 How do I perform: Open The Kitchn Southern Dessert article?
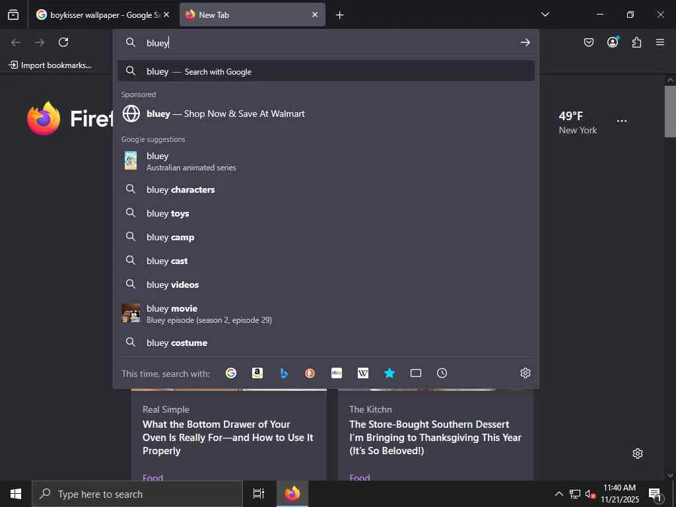pyautogui.click(x=436, y=437)
